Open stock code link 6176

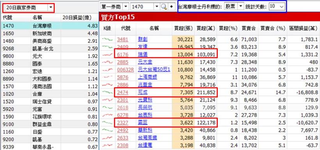123,55
